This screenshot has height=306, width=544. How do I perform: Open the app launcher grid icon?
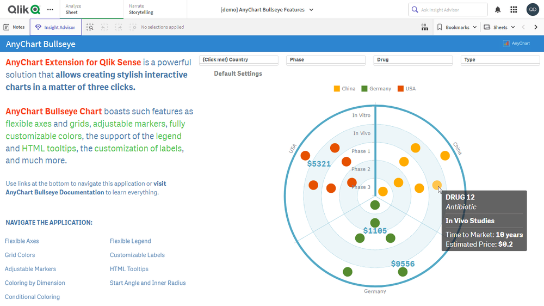tap(514, 10)
